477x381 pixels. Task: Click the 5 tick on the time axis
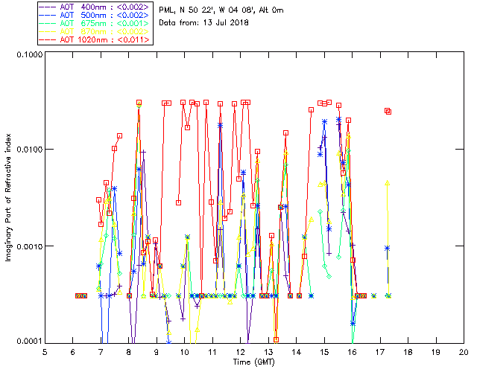tap(45, 351)
